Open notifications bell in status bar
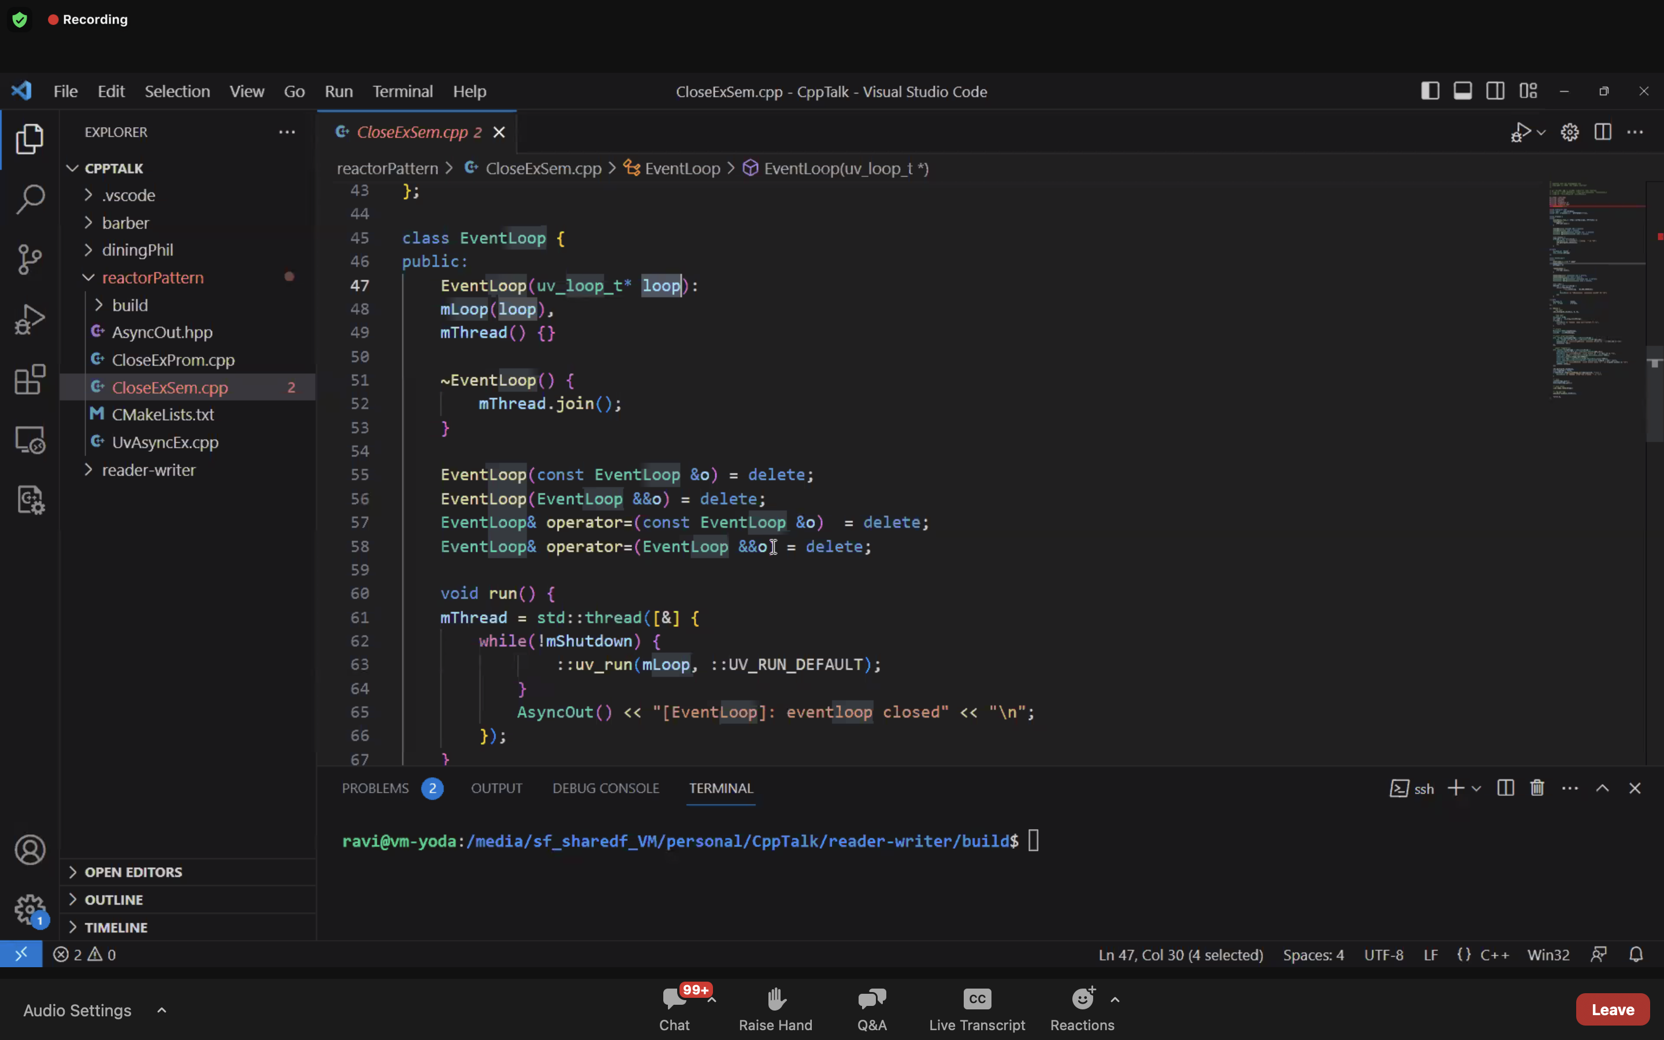 click(x=1636, y=954)
